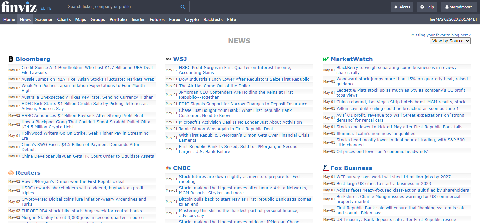The image size is (480, 223).
Task: Open Aussie Jumps on RBA Hike article
Action: pos(88,79)
